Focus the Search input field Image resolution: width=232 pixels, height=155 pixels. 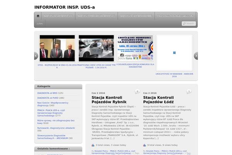(189, 24)
